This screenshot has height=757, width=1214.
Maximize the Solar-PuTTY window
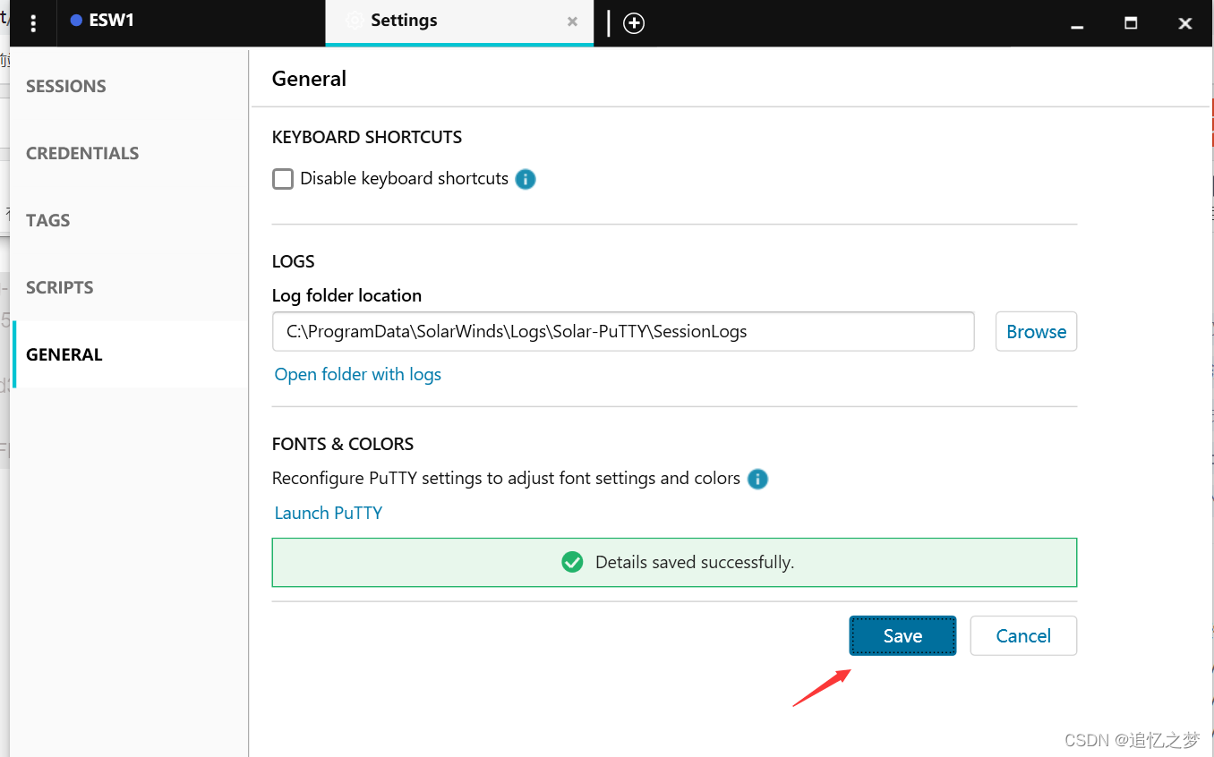(x=1131, y=23)
